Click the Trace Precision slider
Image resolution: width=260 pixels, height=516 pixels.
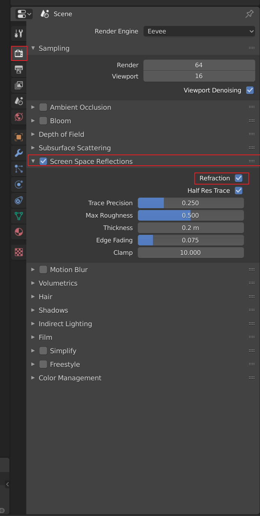point(191,203)
